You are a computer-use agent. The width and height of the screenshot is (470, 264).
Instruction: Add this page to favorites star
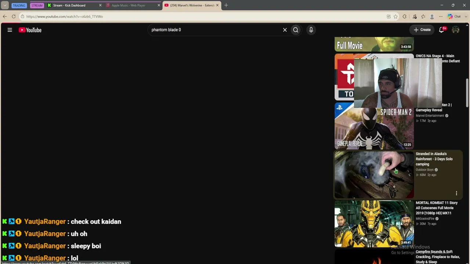click(x=395, y=16)
